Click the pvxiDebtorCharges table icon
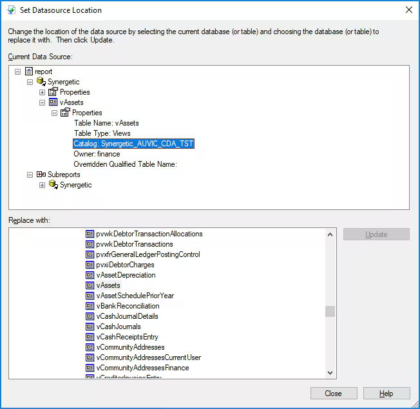The image size is (420, 409). [x=90, y=265]
